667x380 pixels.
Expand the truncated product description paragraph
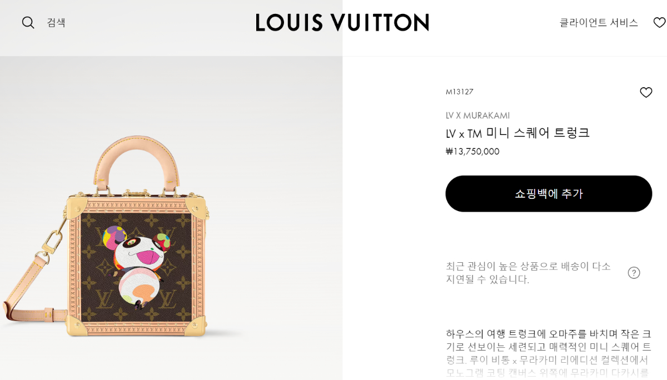549,353
